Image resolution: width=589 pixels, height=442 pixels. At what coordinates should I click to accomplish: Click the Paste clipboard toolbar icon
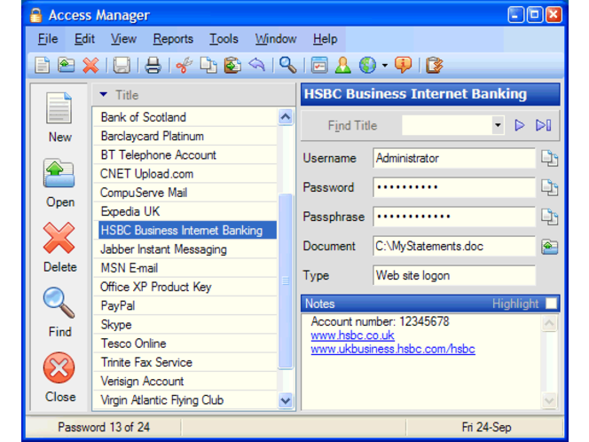click(232, 65)
